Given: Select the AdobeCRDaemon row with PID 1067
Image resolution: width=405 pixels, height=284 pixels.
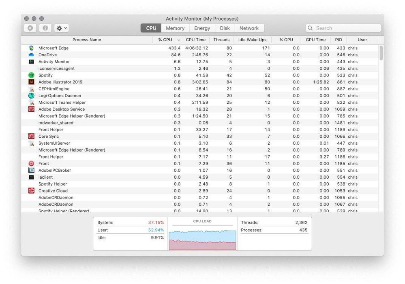Looking at the screenshot, I should pos(199,205).
